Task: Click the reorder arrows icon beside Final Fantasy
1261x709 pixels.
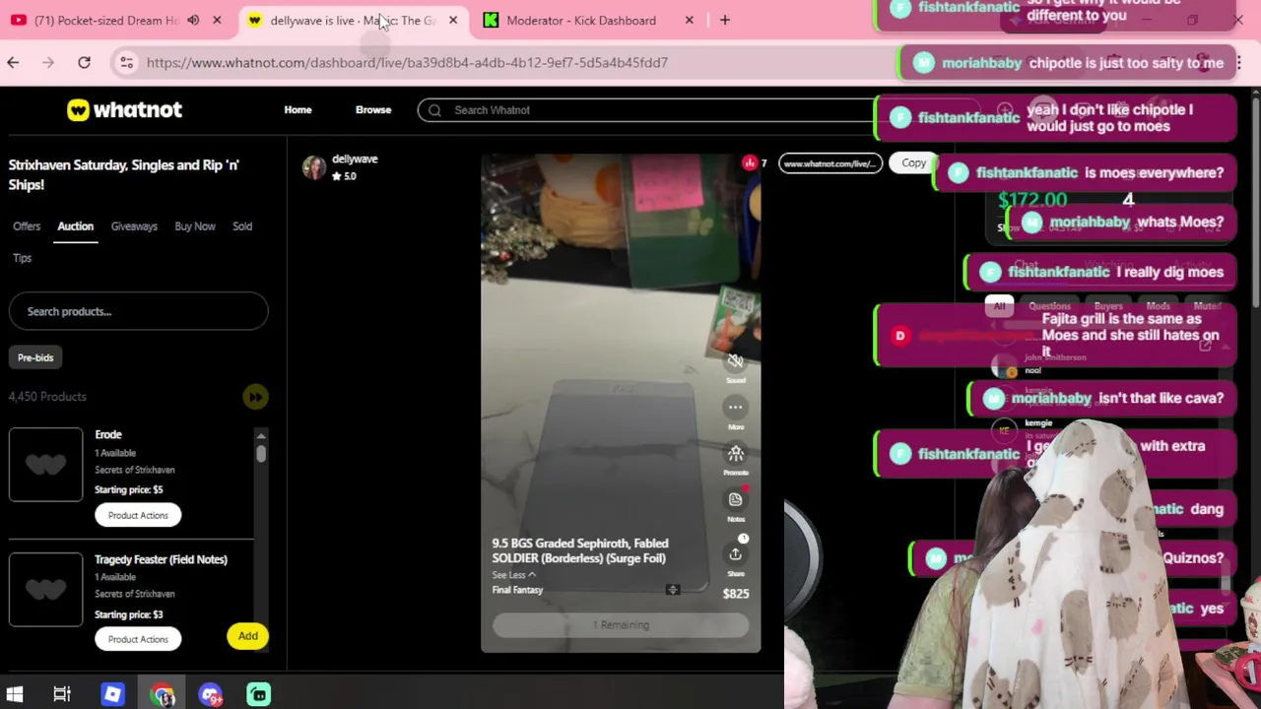Action: tap(673, 590)
